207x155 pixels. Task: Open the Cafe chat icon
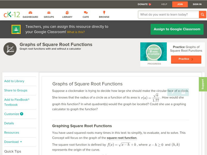click(86, 13)
